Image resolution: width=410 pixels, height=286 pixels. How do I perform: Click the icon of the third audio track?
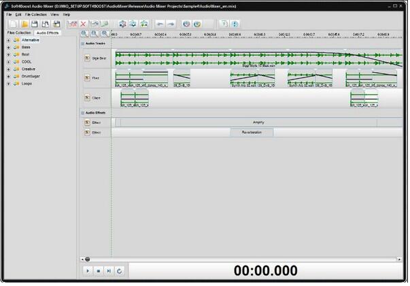tap(87, 98)
